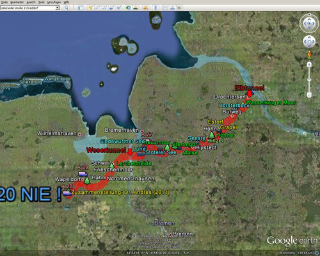
Task: Select the Add Image Overlay tool
Action: (x=111, y=8)
